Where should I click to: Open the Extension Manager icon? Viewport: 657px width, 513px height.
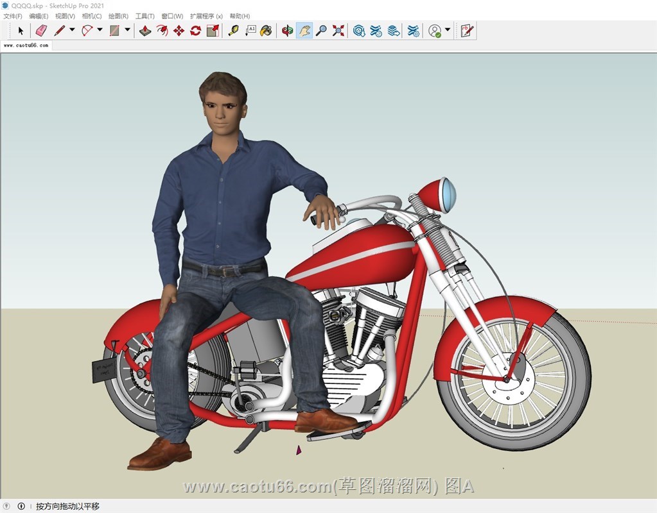point(414,31)
